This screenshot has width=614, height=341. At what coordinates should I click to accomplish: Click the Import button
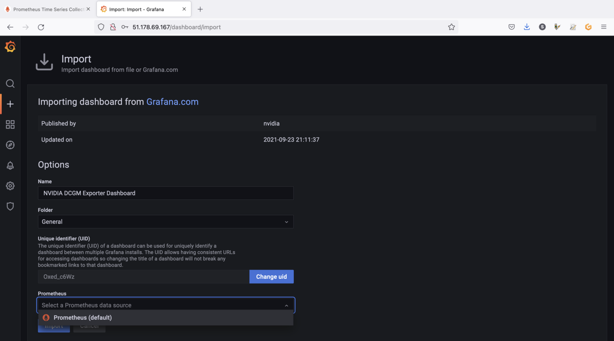tap(54, 326)
